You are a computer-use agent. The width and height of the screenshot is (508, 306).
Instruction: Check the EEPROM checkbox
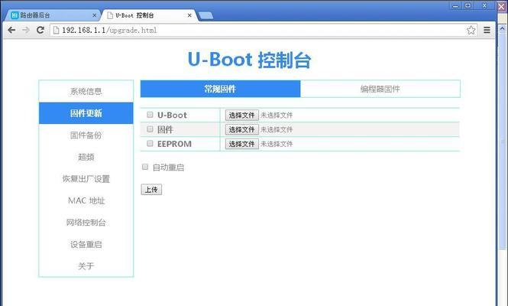click(150, 143)
